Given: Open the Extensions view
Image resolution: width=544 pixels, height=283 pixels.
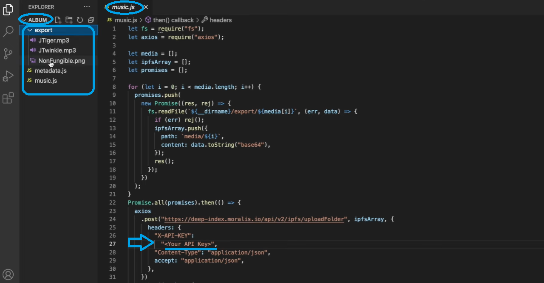Looking at the screenshot, I should 8,98.
